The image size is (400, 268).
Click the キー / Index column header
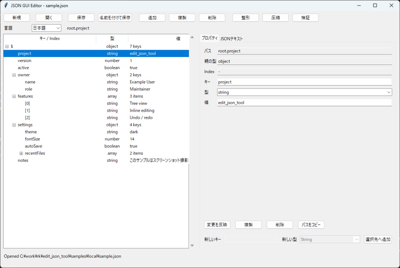[50, 39]
